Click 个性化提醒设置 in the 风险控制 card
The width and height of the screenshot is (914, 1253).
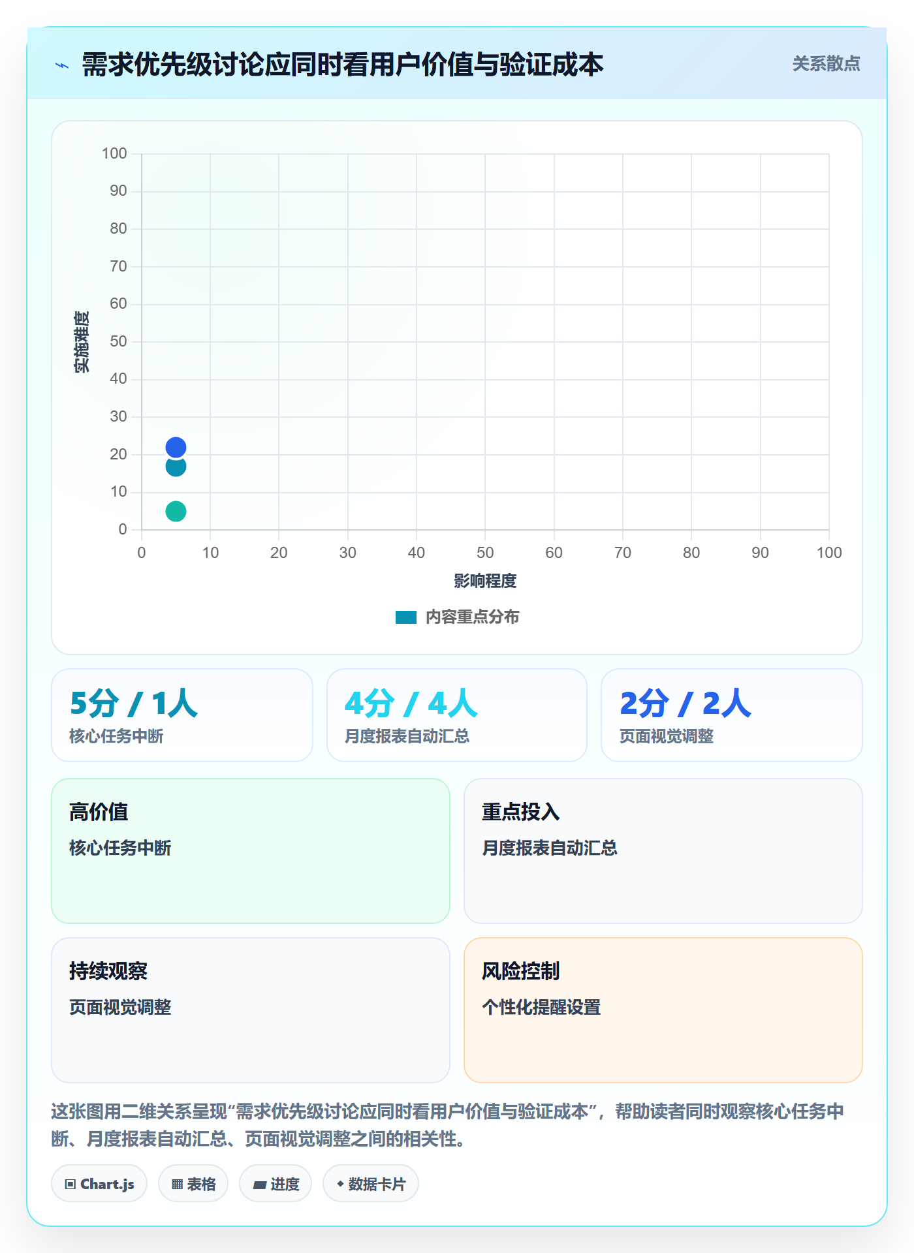pyautogui.click(x=541, y=1007)
